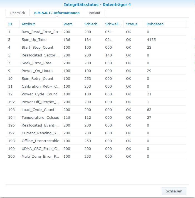Switch to the Überblick tab
This screenshot has width=195, height=198.
click(x=18, y=13)
